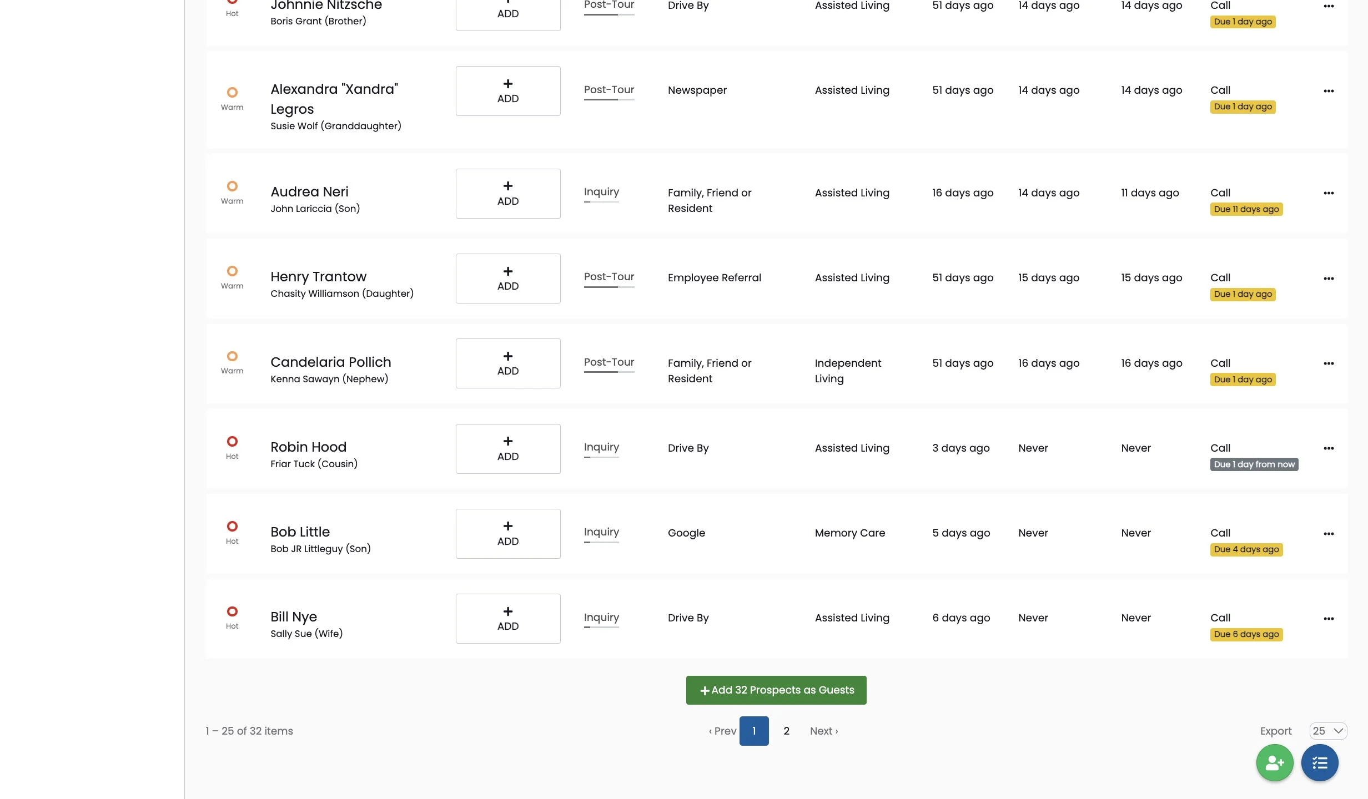Click the green add-person floating button
Image resolution: width=1368 pixels, height=799 pixels.
click(1274, 763)
